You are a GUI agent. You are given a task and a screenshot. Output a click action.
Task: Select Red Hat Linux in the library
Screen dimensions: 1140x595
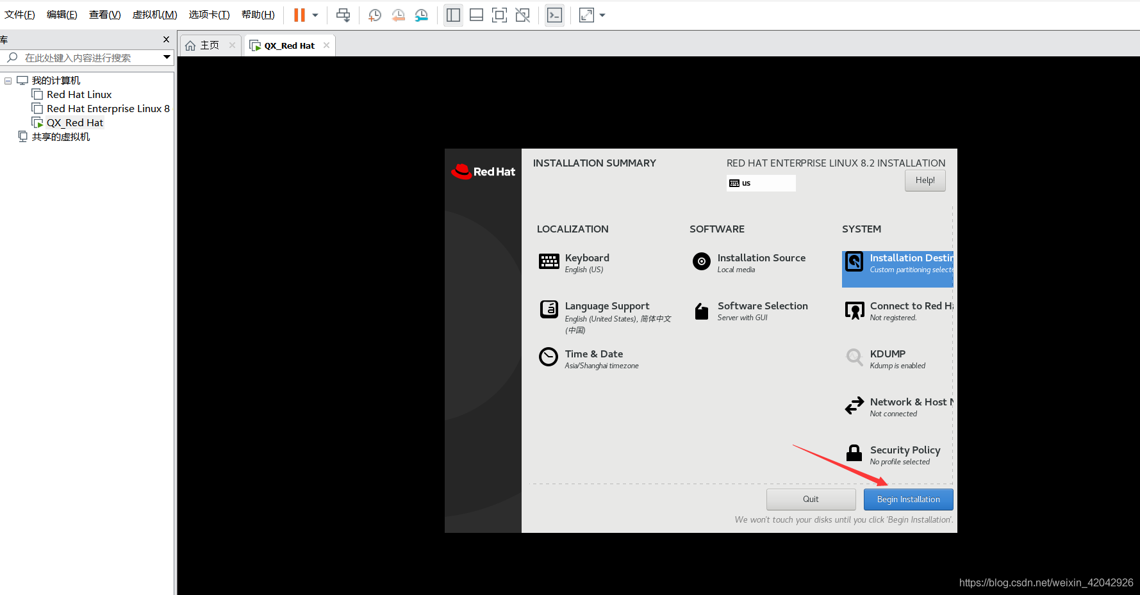[79, 95]
